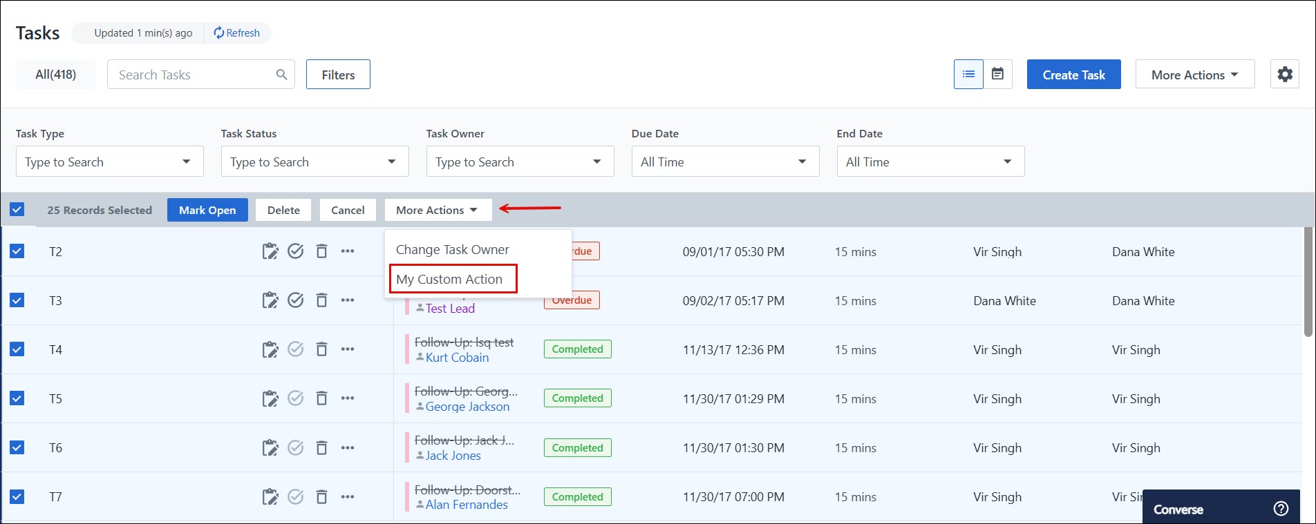Uncheck the T4 row checkbox
Screen dimensions: 1316x524
pyautogui.click(x=17, y=349)
